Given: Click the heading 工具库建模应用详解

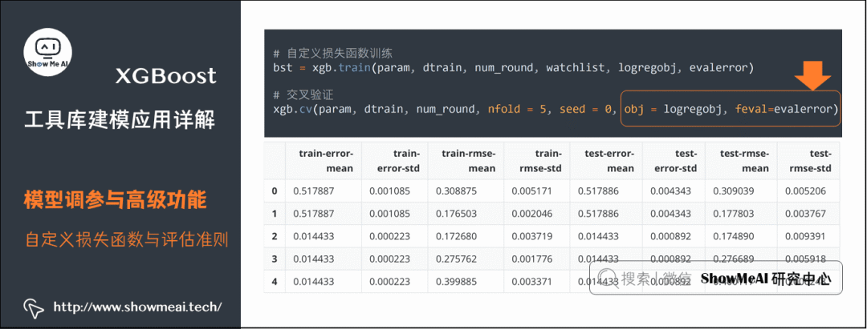Looking at the screenshot, I should pos(120,119).
